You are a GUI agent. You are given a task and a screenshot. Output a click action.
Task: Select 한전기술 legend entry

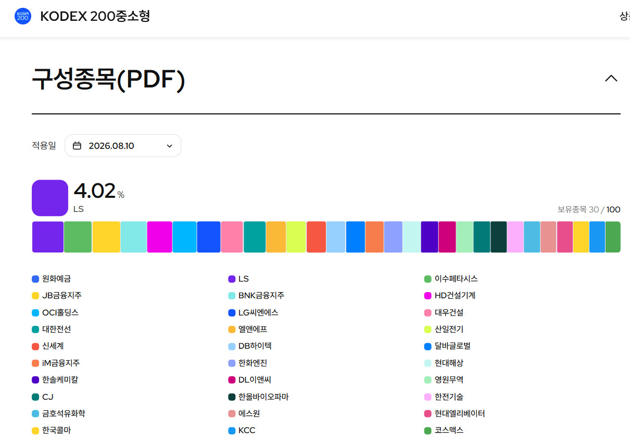tap(444, 397)
